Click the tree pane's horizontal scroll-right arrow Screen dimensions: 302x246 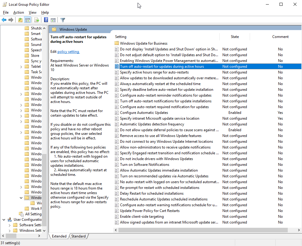(x=39, y=236)
